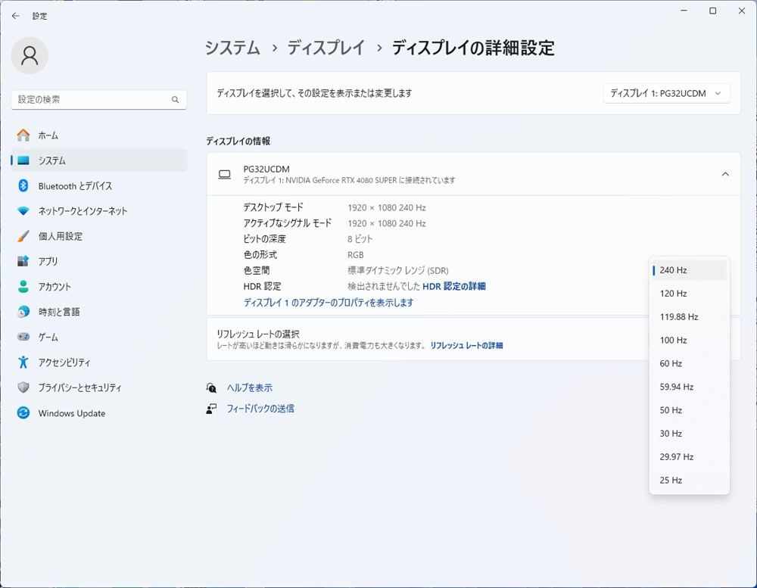
Task: Open アカウント settings page
Action: click(99, 287)
